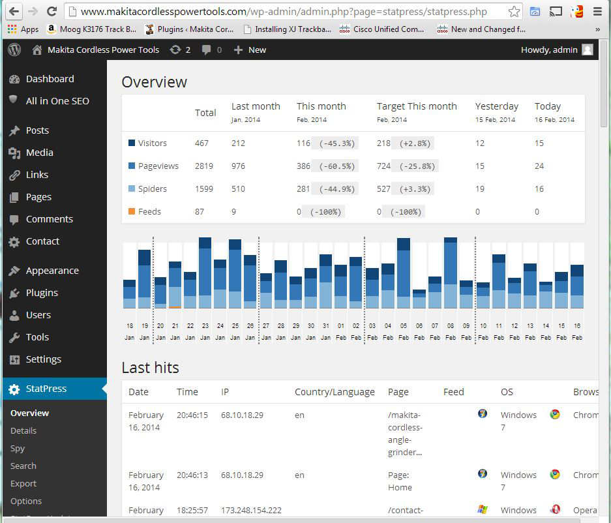Open the StatPress Options page
Viewport: 611px width, 523px height.
(x=26, y=501)
